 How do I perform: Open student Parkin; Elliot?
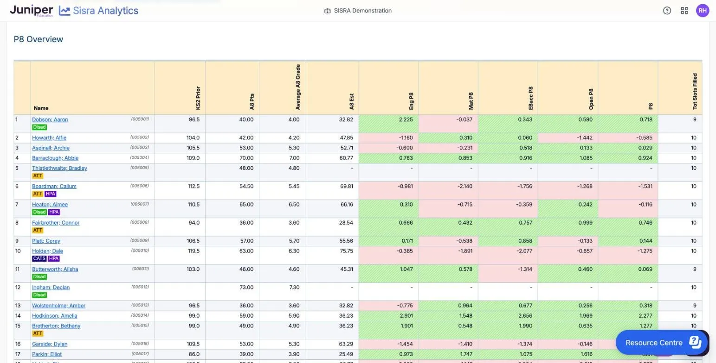pyautogui.click(x=47, y=354)
